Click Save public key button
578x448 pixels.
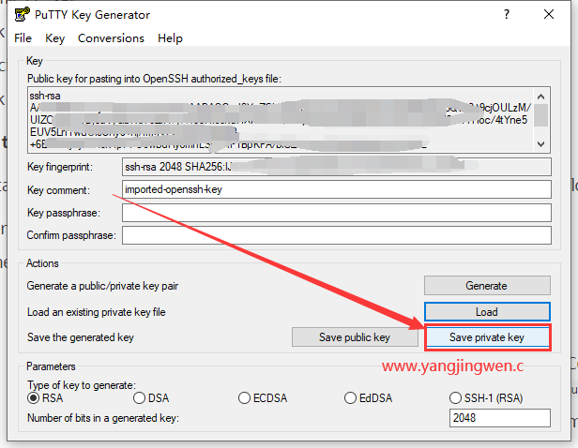(355, 337)
